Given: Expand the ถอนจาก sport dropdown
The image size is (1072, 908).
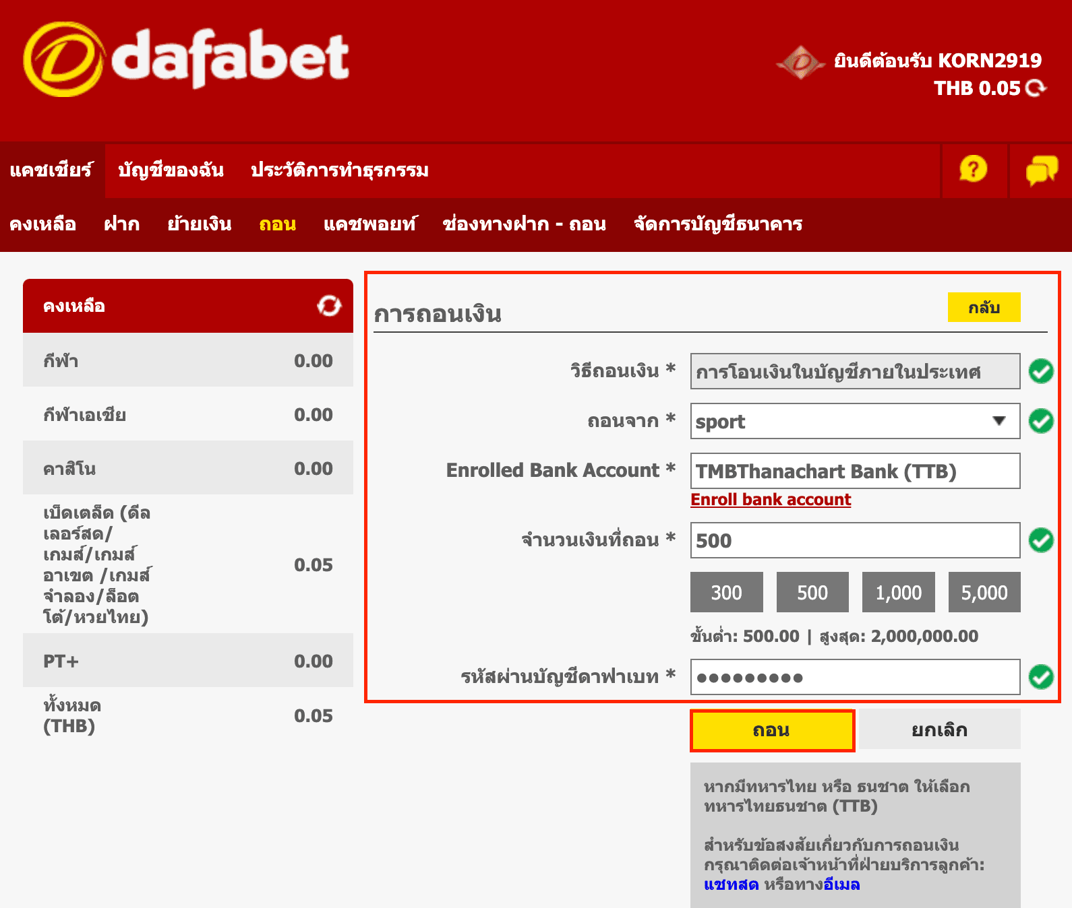Looking at the screenshot, I should [x=855, y=421].
